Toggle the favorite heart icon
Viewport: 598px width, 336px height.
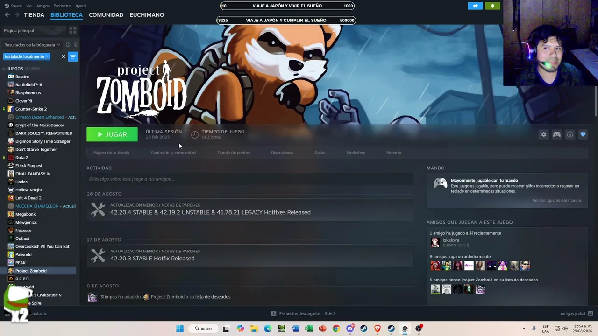pos(583,134)
